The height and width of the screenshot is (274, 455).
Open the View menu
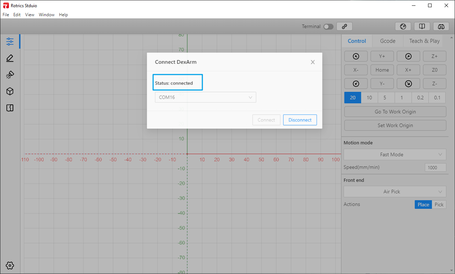click(x=30, y=15)
